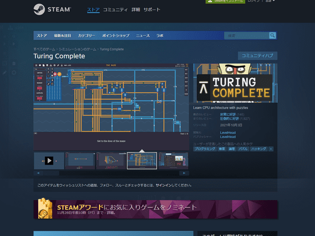Select the 論理 tag

pos(232,149)
